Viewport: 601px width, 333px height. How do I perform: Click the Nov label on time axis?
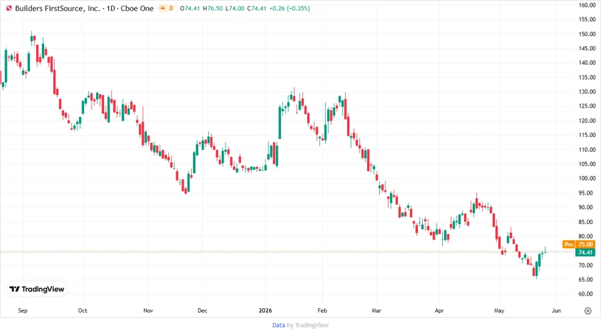pyautogui.click(x=148, y=310)
